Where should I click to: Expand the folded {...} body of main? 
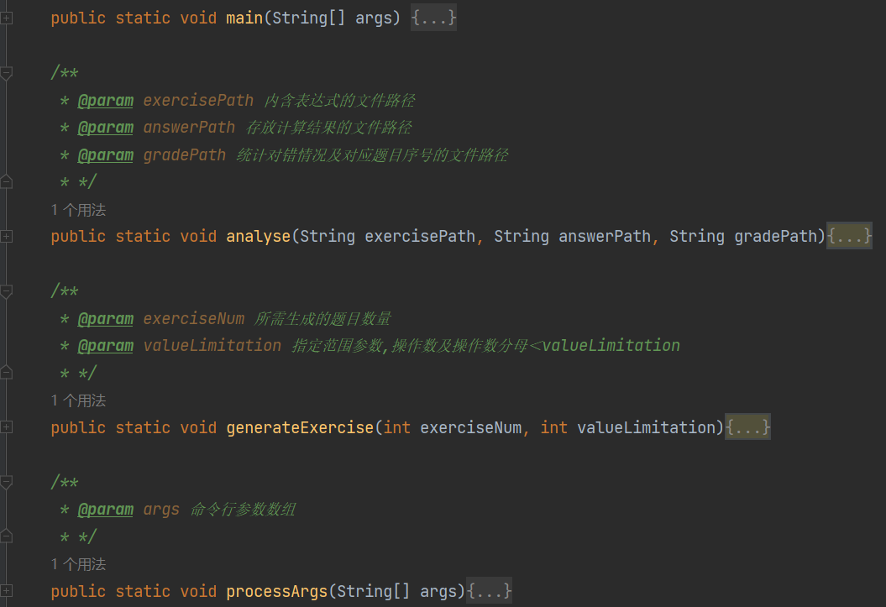pos(433,18)
